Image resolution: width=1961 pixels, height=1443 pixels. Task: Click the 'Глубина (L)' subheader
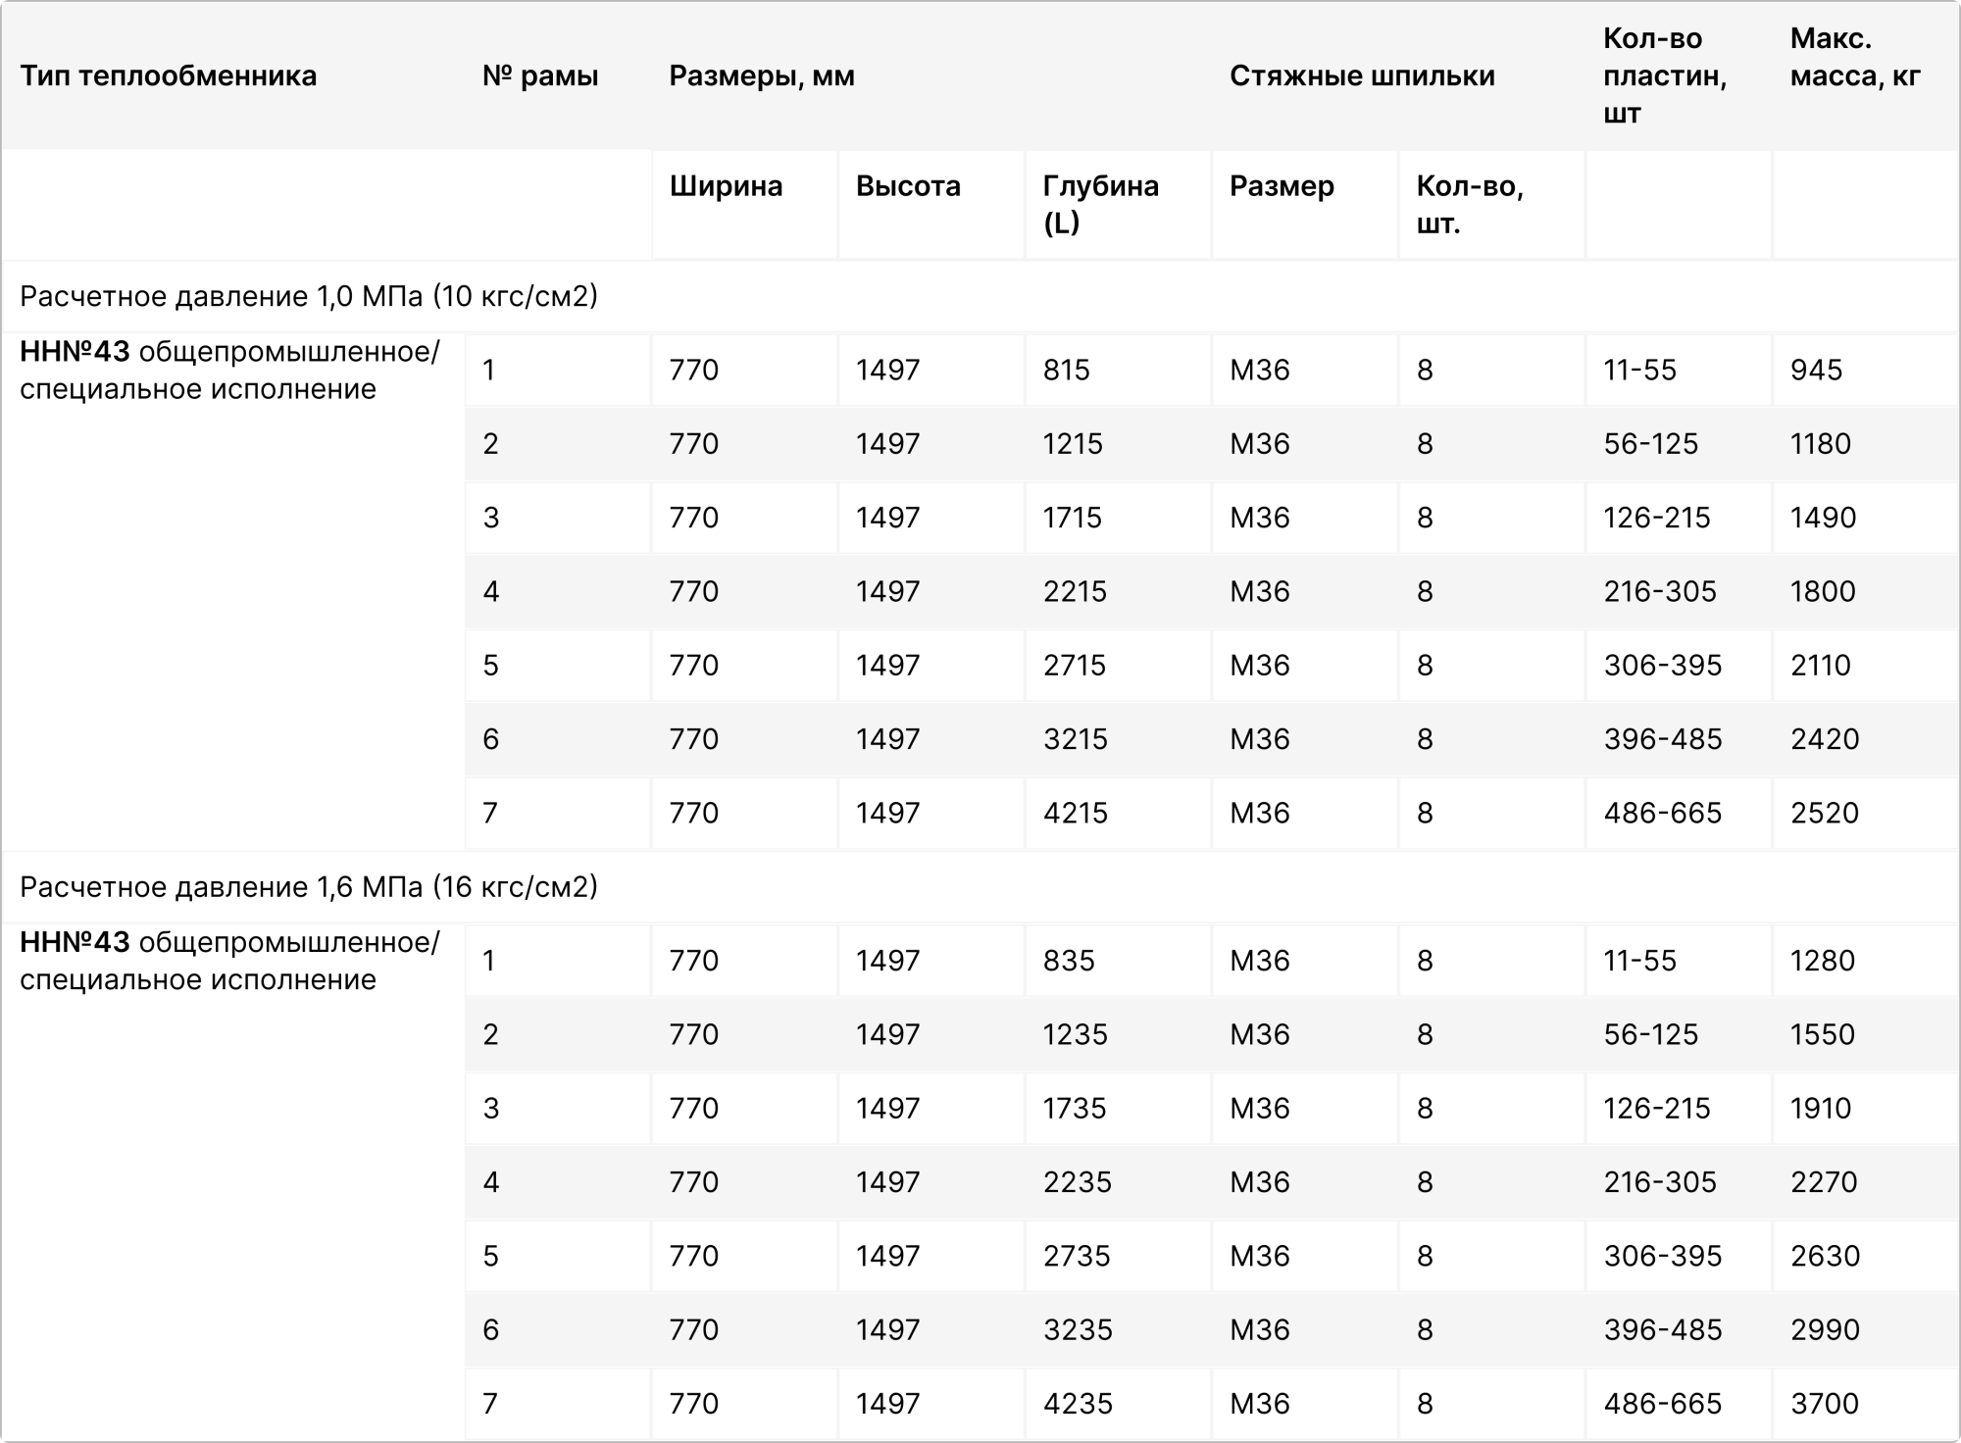pos(1100,204)
